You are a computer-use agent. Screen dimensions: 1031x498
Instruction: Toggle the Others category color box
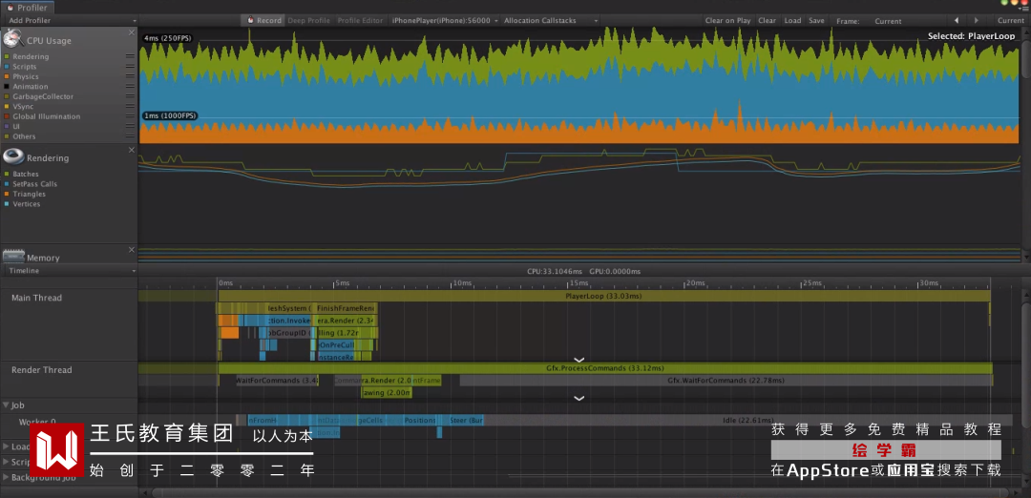click(7, 136)
